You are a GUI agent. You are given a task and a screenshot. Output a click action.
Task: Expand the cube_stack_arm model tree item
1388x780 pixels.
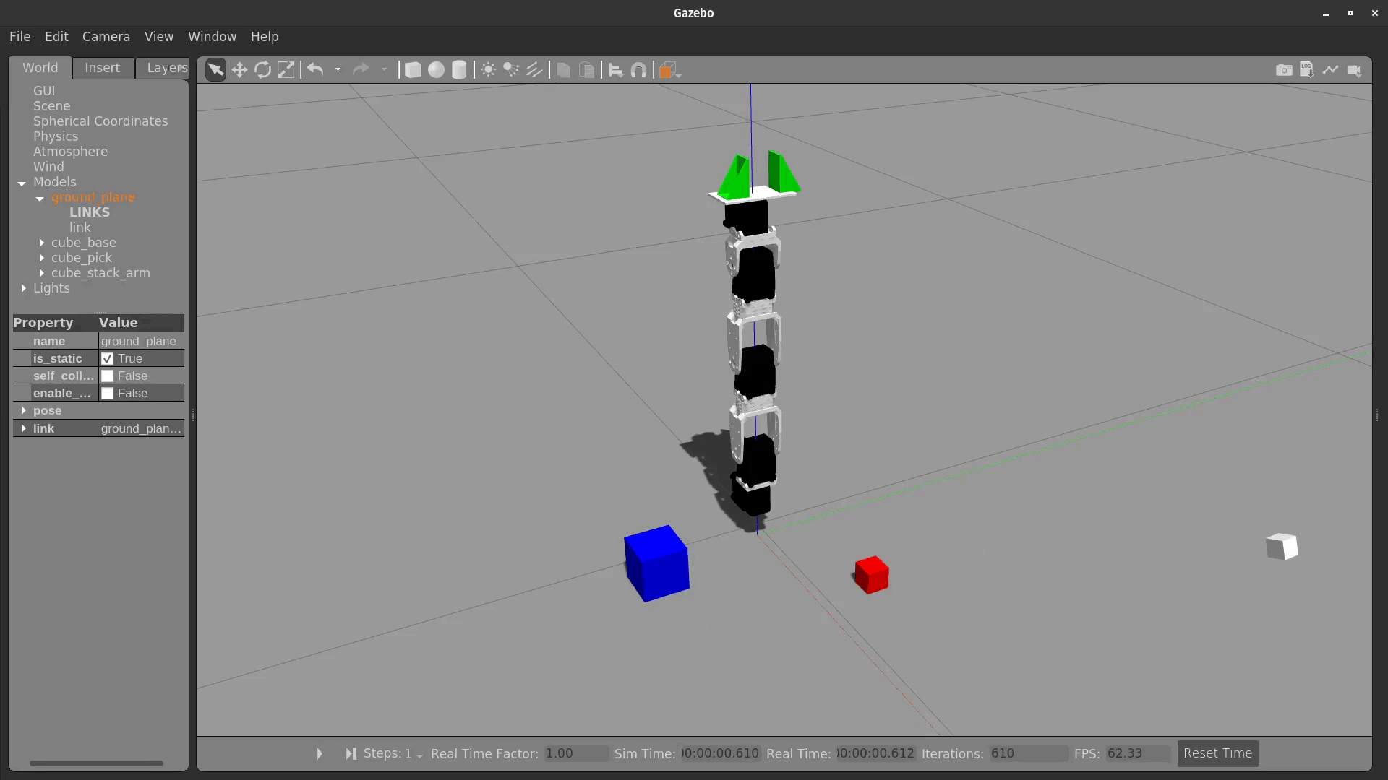(x=42, y=273)
